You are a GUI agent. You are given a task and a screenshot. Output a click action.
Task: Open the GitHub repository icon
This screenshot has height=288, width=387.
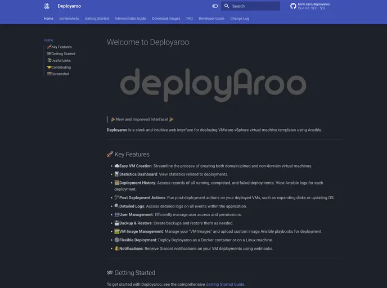pyautogui.click(x=293, y=6)
